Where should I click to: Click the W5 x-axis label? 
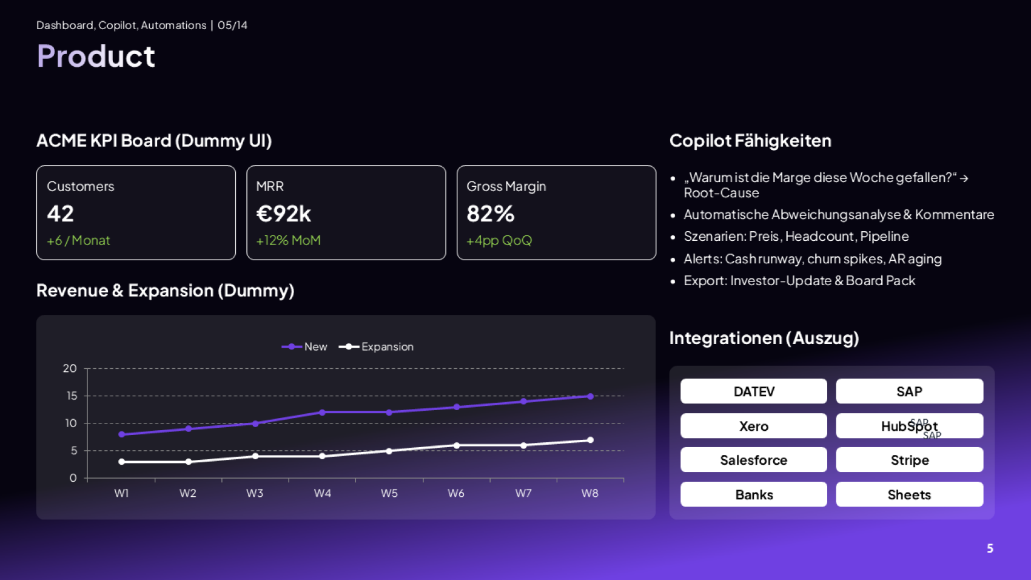[389, 493]
